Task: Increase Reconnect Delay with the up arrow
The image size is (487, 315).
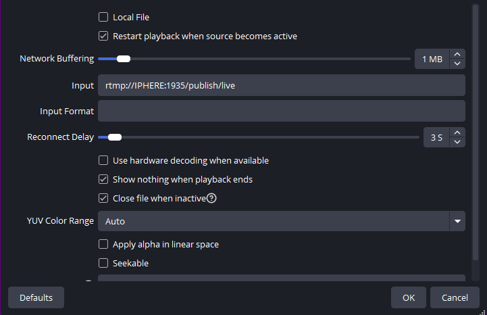Action: 457,133
